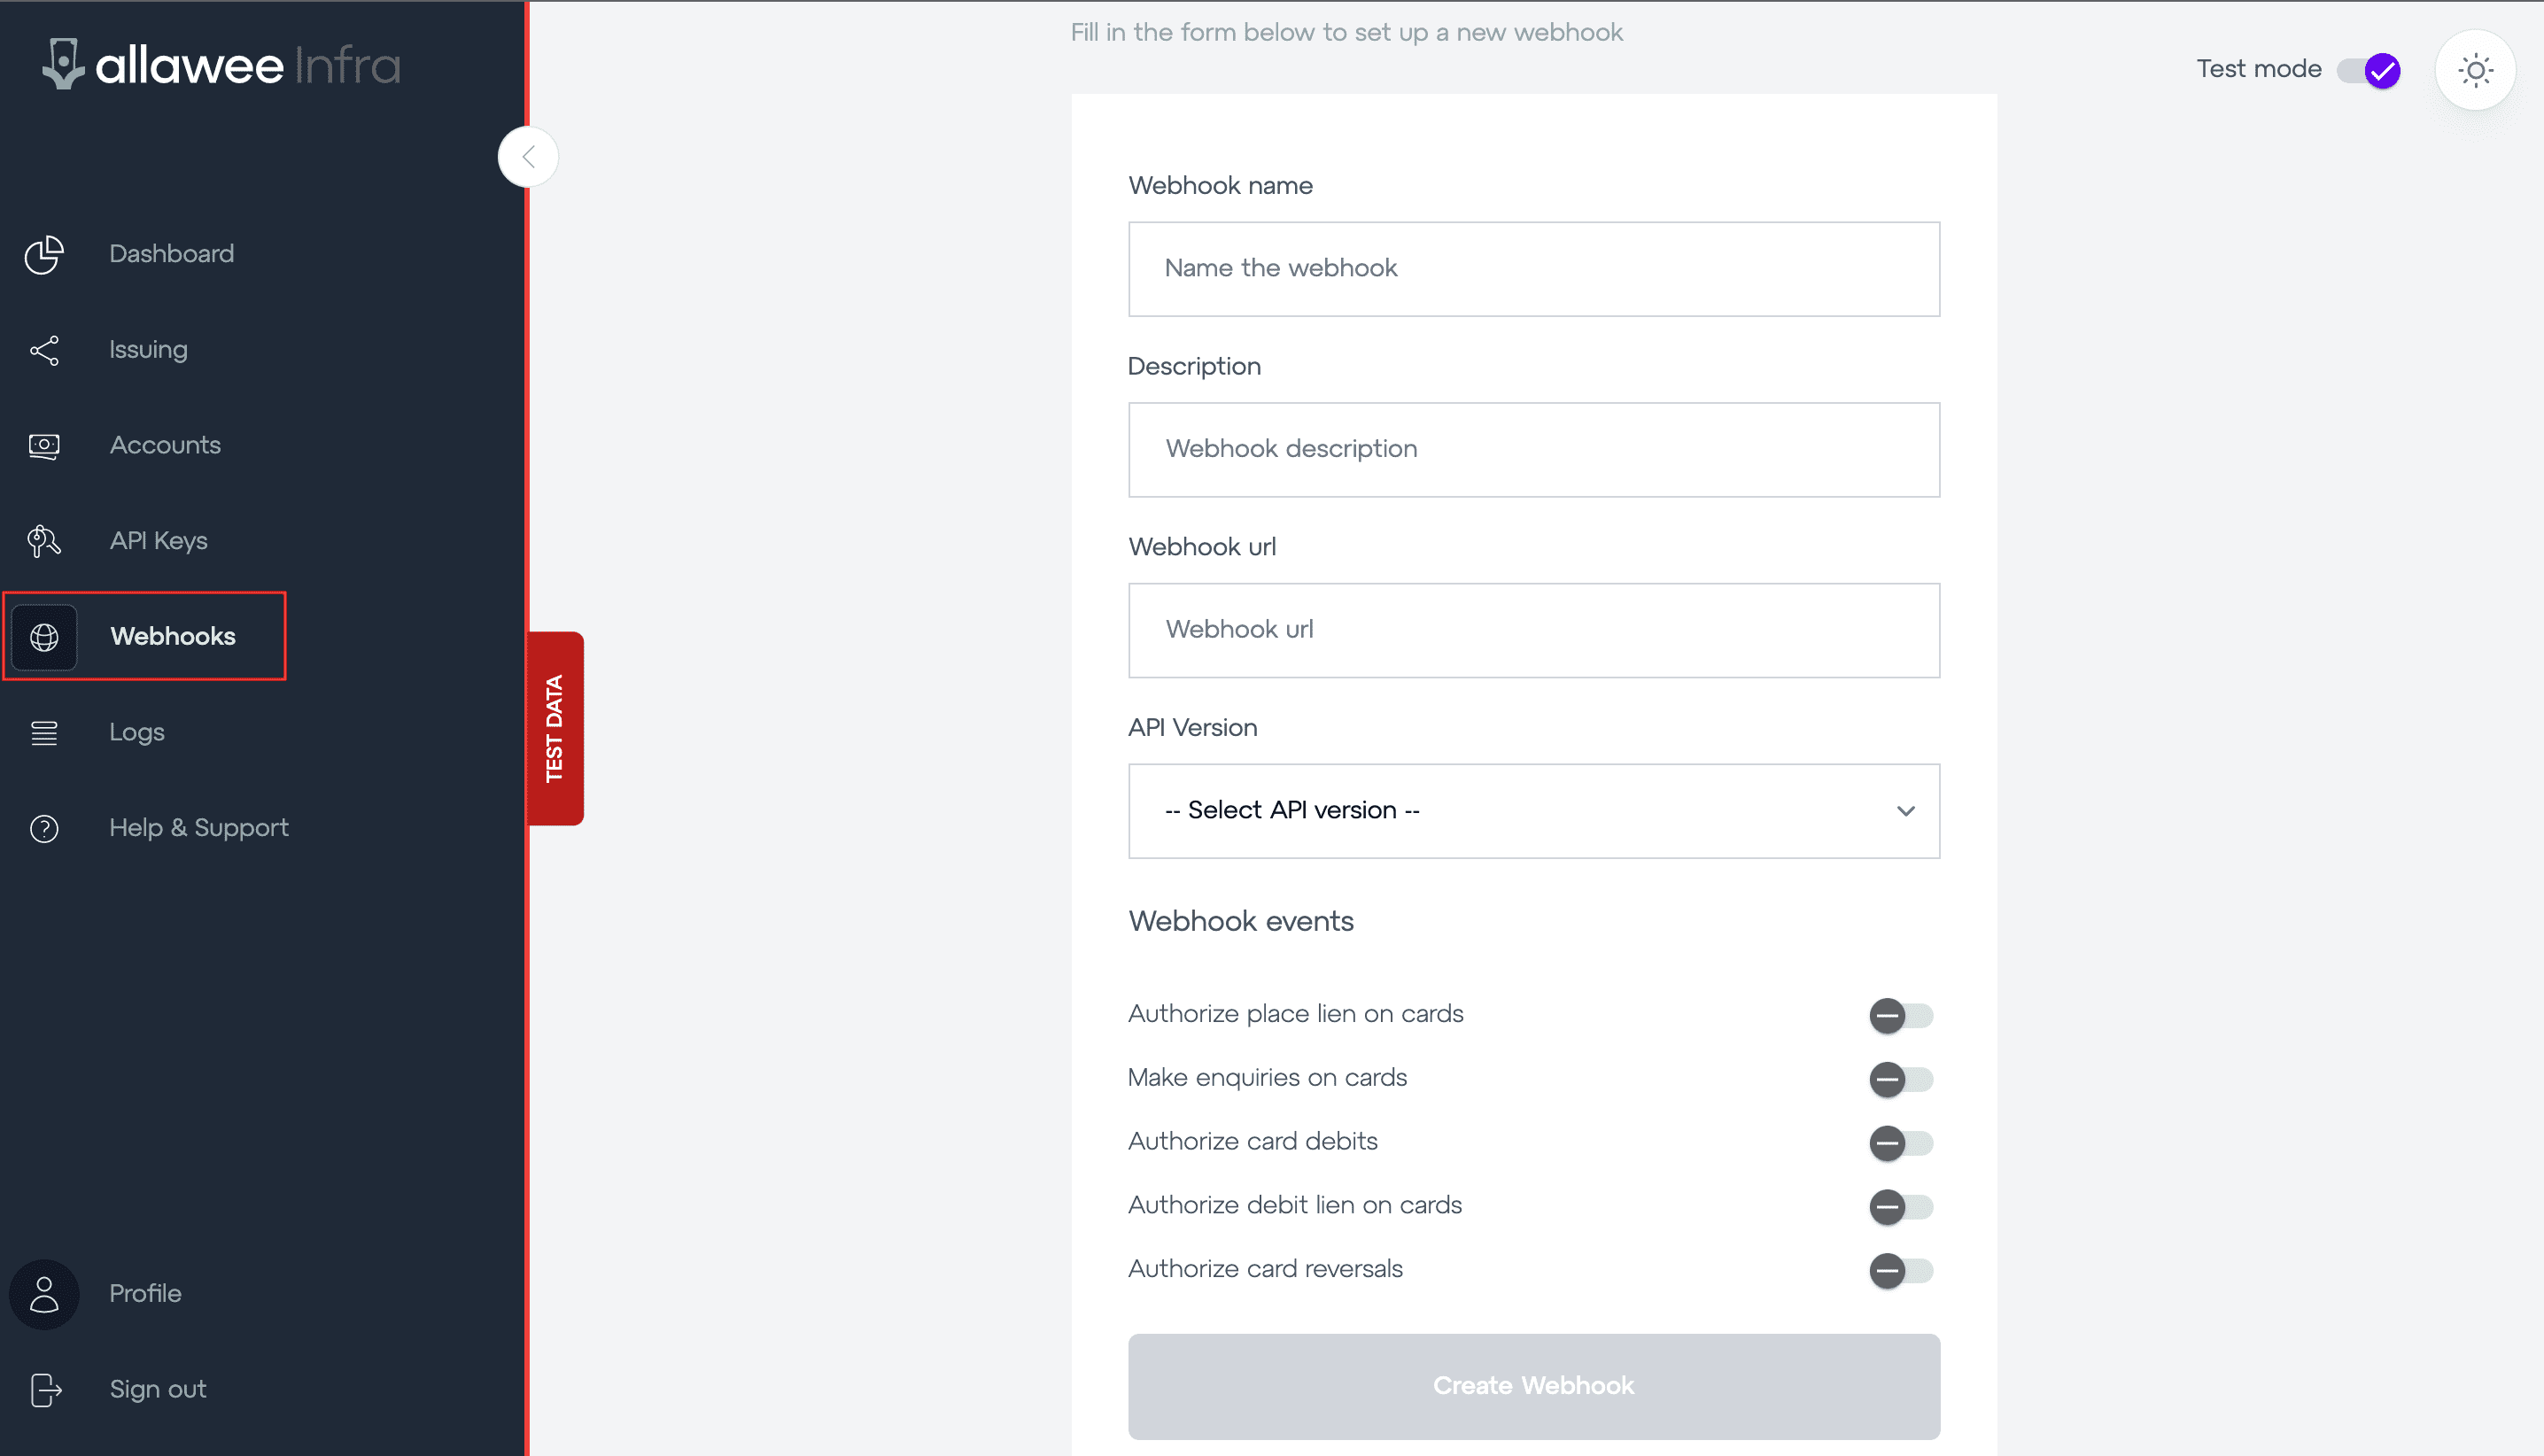Turn on Authorize card debits switch
Screen dimensions: 2544x1456
1901,1143
